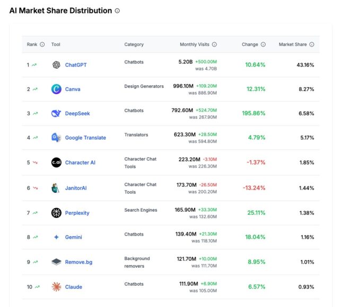Viewport: 342px width, 307px height.
Task: Click the Canva logo icon
Action: tap(56, 89)
